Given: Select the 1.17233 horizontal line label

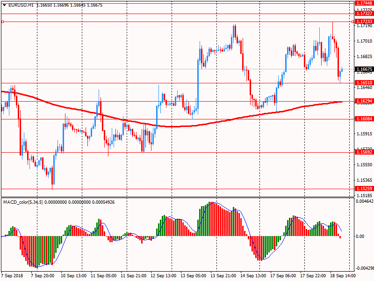Looking at the screenshot, I should coord(364,22).
